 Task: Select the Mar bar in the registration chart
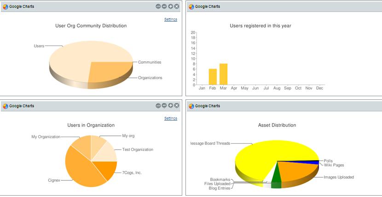(223, 74)
